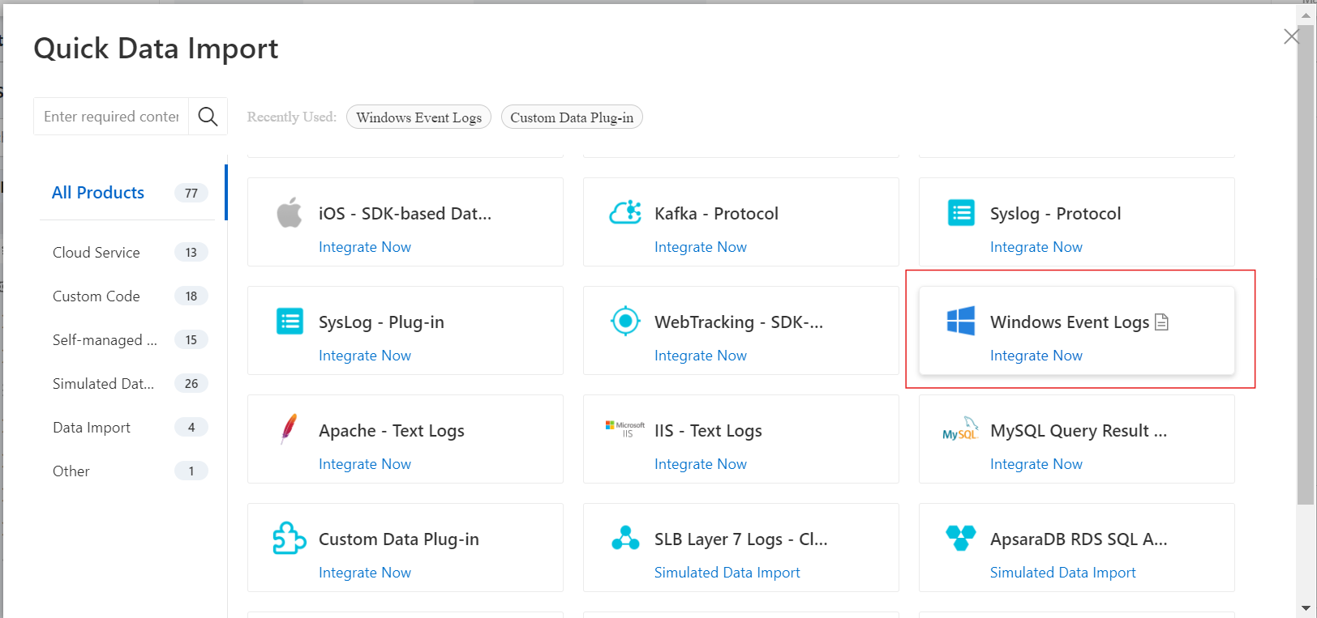The height and width of the screenshot is (618, 1317).
Task: Click Integrate Now under IIS Text Logs
Action: coord(701,464)
